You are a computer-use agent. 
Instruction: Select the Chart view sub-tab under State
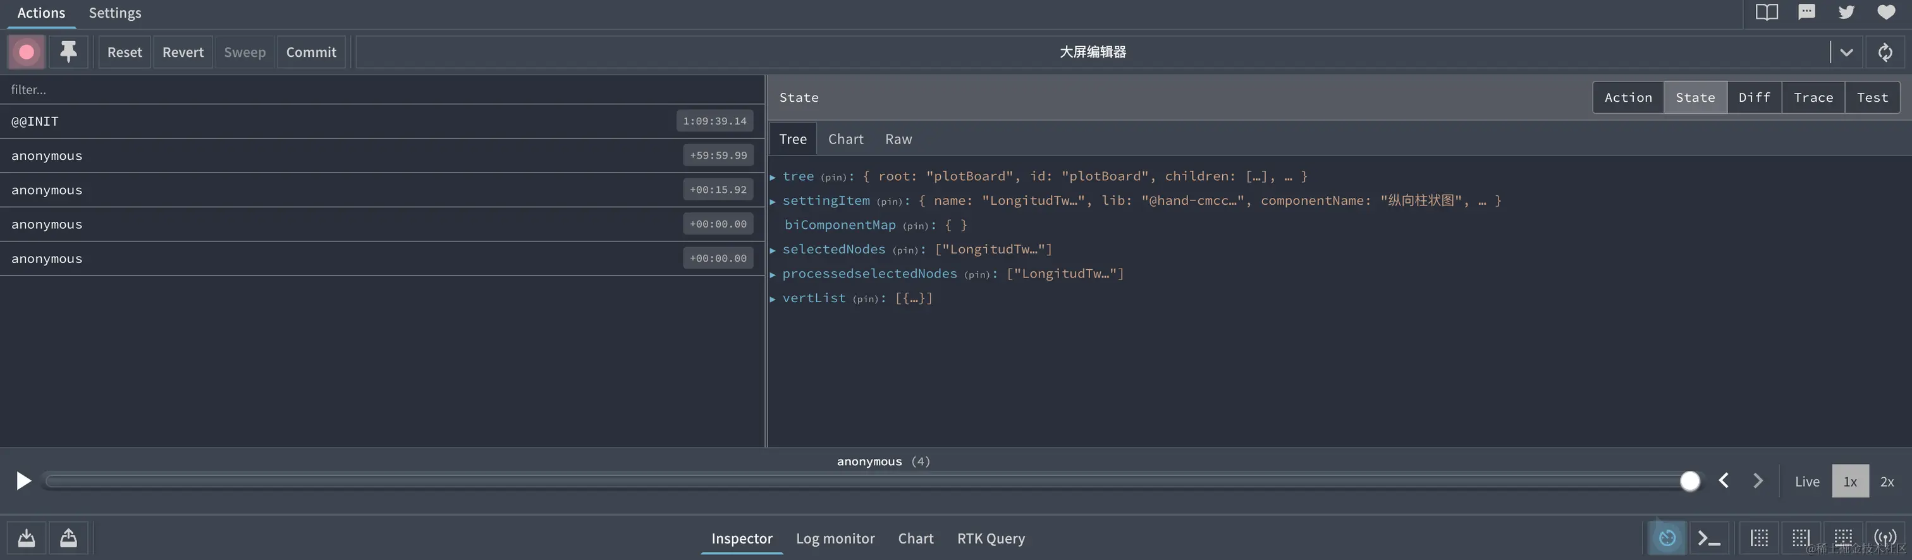845,138
